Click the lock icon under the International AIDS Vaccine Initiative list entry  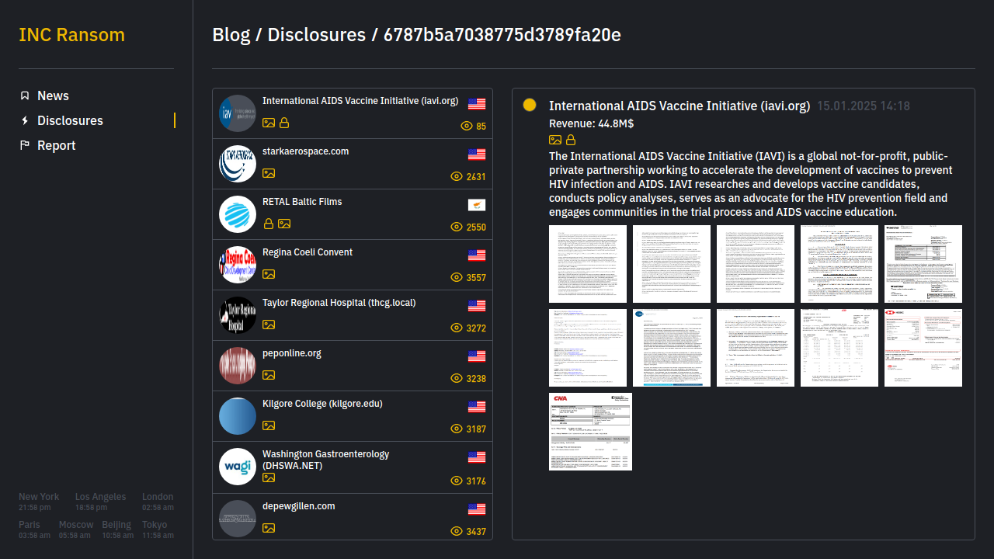[284, 123]
